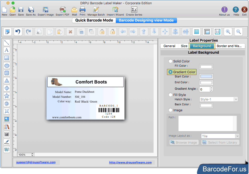249x174 pixels.
Task: Select the boot image on label
Action: [56, 82]
